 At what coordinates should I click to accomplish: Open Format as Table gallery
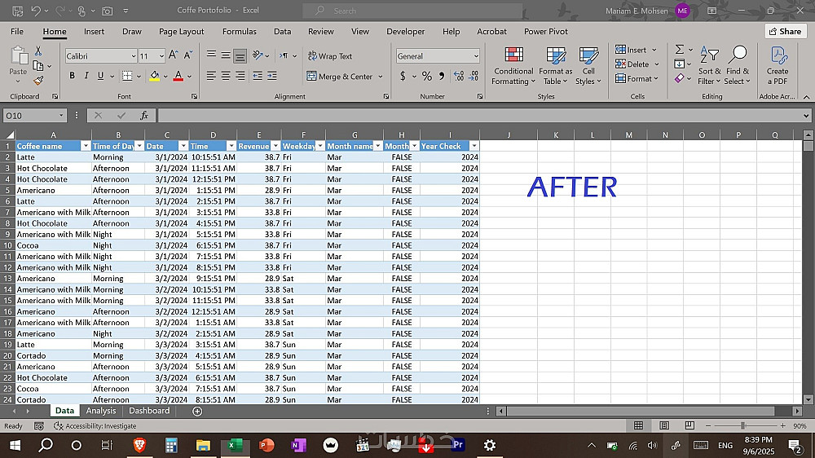click(x=556, y=66)
